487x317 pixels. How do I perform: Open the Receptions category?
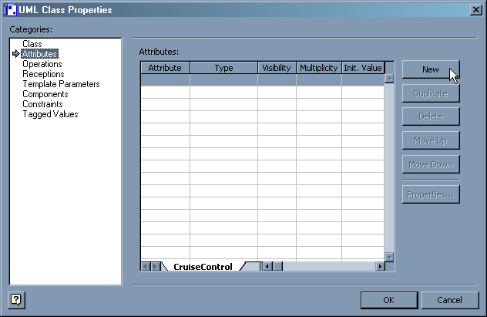pos(43,74)
